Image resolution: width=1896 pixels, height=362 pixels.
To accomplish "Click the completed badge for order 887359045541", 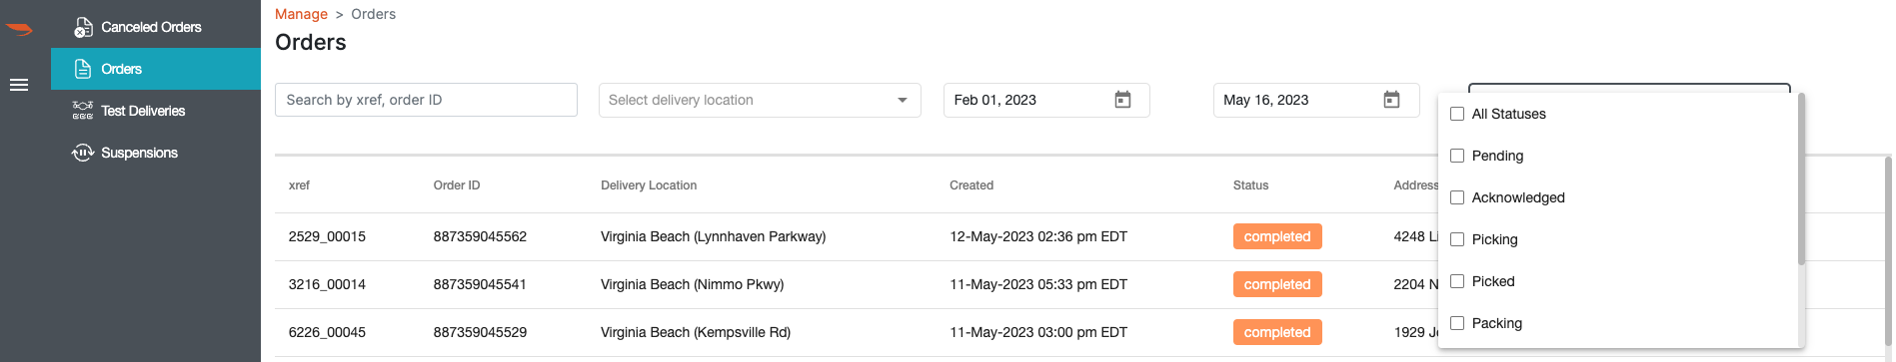I will [1277, 284].
